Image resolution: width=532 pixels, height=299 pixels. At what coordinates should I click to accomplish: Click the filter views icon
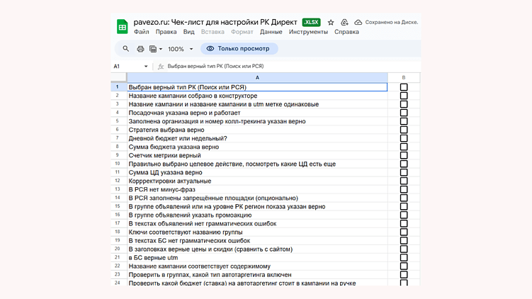tap(154, 49)
